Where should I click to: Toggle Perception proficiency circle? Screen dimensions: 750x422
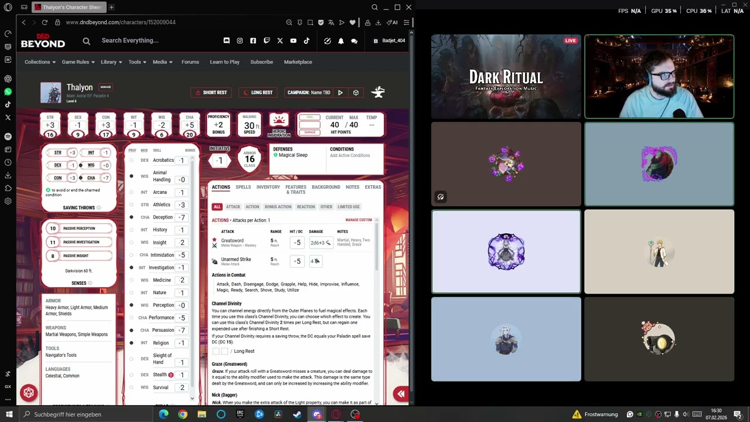[x=131, y=305]
